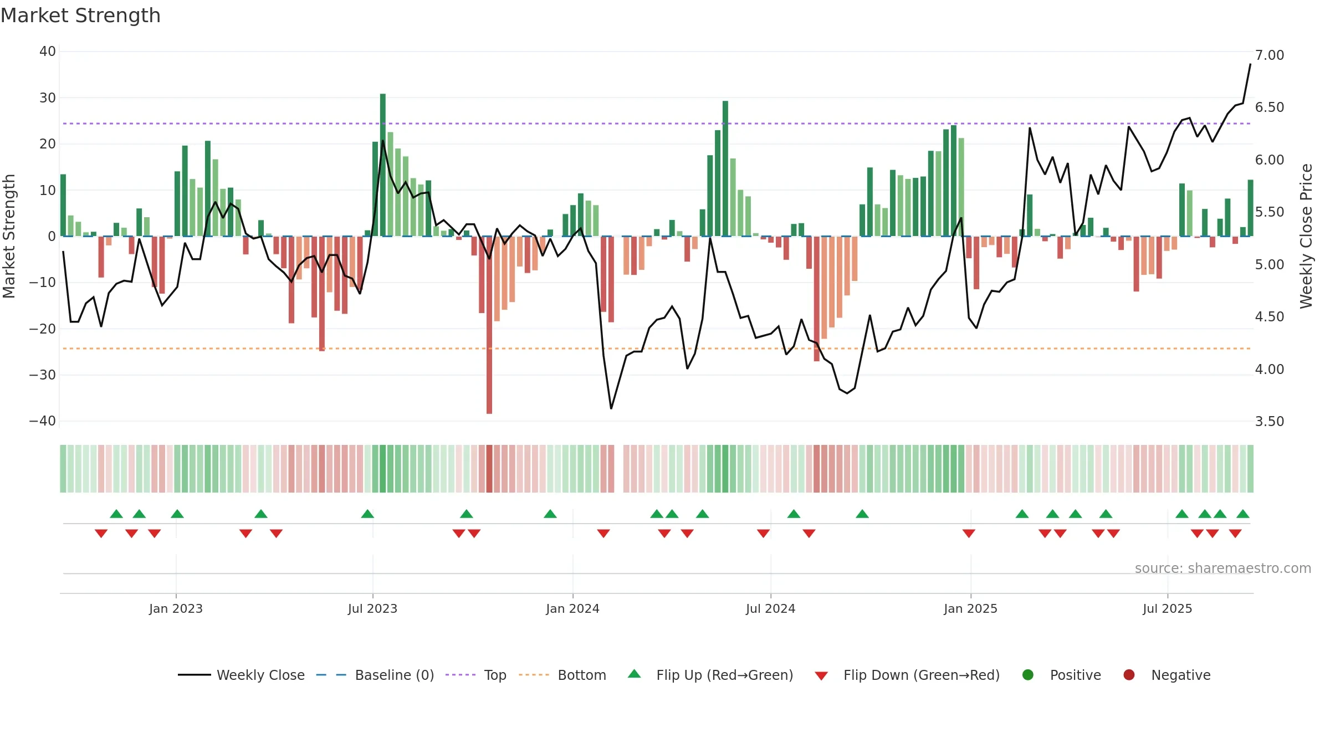The width and height of the screenshot is (1330, 748).
Task: Click the −40 strength axis label
Action: click(43, 421)
